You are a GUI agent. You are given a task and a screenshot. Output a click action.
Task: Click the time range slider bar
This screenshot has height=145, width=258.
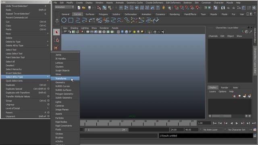point(106,130)
